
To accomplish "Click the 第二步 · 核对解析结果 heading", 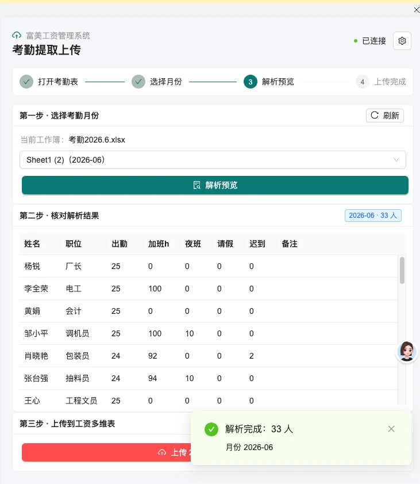I will tap(59, 216).
